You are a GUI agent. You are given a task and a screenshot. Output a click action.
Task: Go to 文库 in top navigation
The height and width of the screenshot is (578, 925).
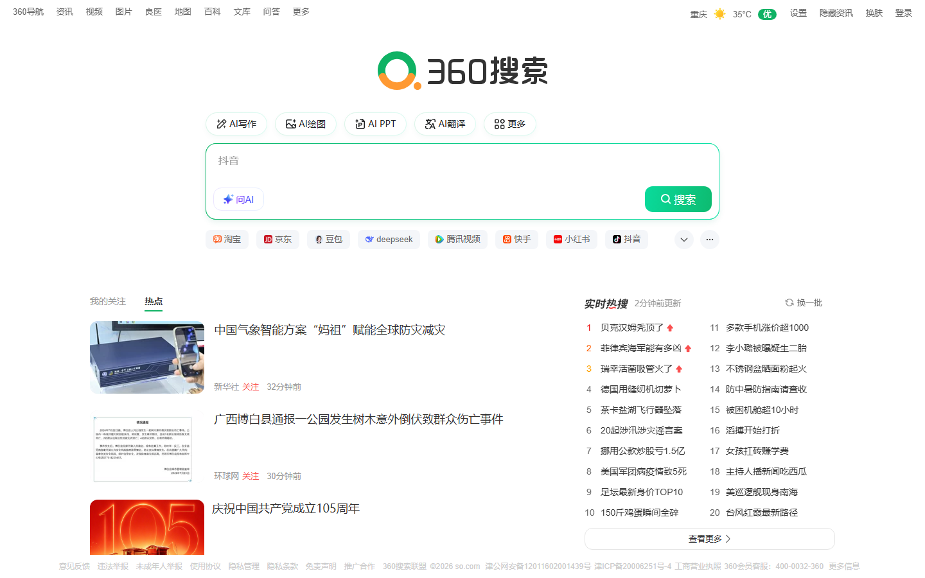[242, 12]
